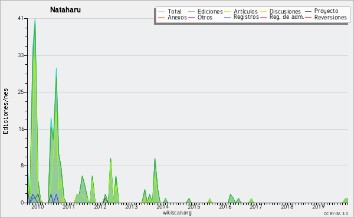The height and width of the screenshot is (218, 354).
Task: Click the CC BY-SA 3.0 license text
Action: click(x=336, y=213)
